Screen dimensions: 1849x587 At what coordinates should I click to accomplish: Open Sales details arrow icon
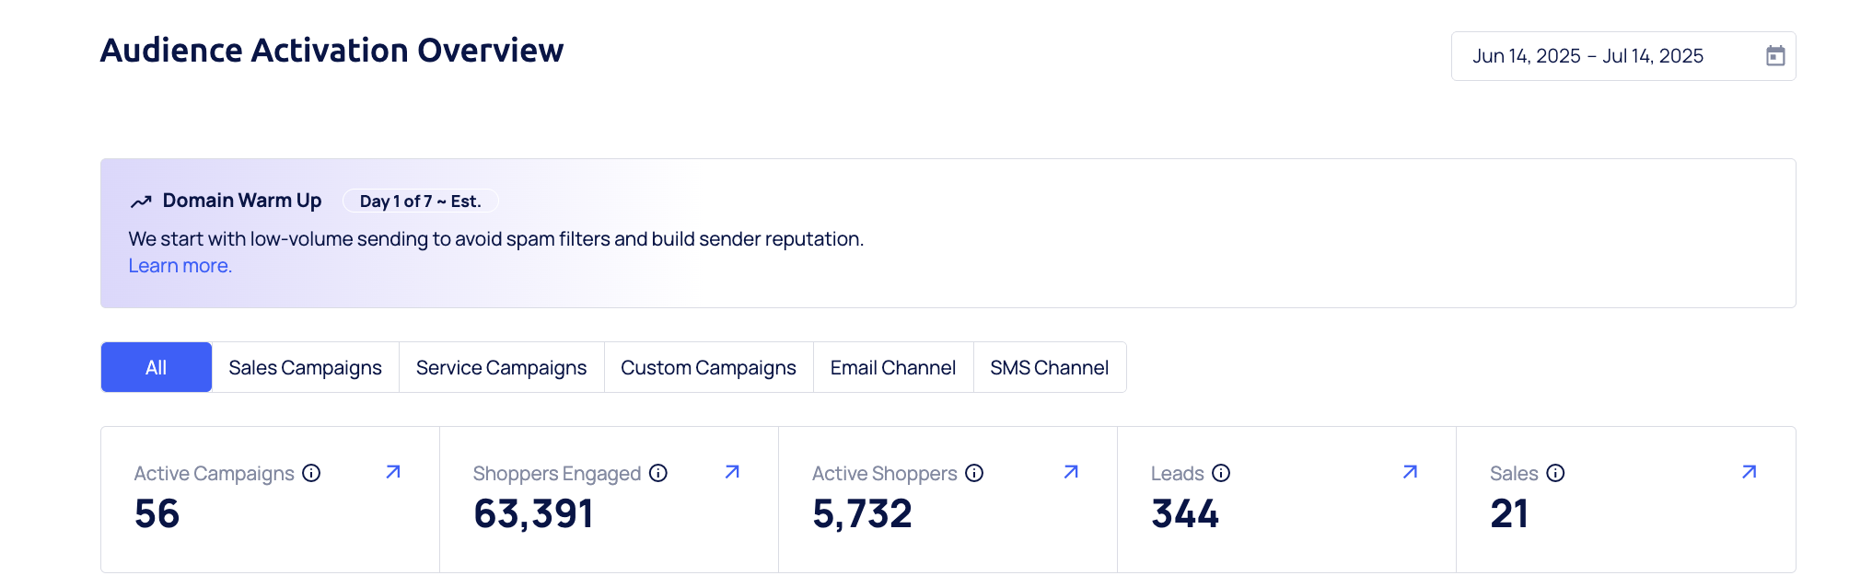tap(1749, 472)
